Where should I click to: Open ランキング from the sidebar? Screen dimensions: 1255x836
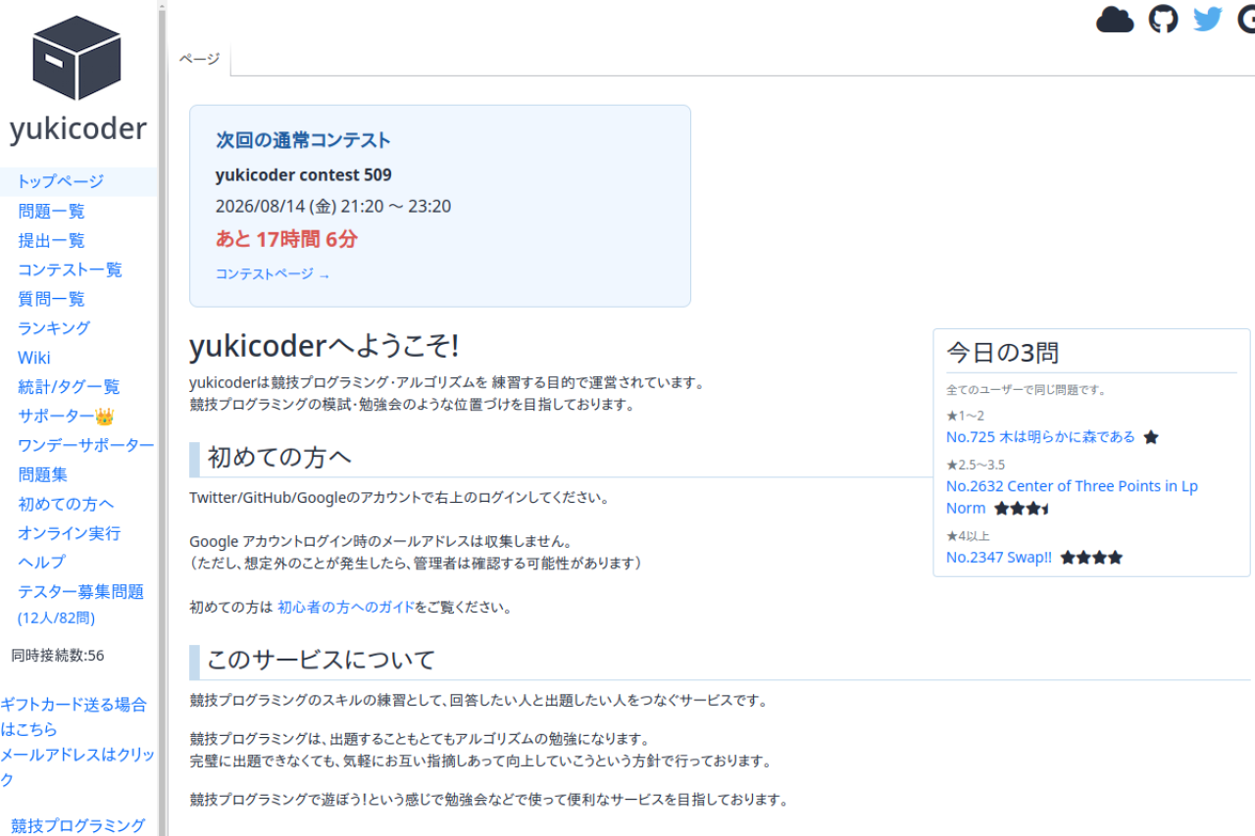54,328
